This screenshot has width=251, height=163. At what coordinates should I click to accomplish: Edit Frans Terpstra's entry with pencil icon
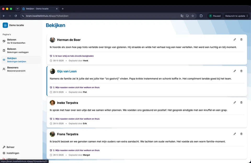[x=235, y=134]
